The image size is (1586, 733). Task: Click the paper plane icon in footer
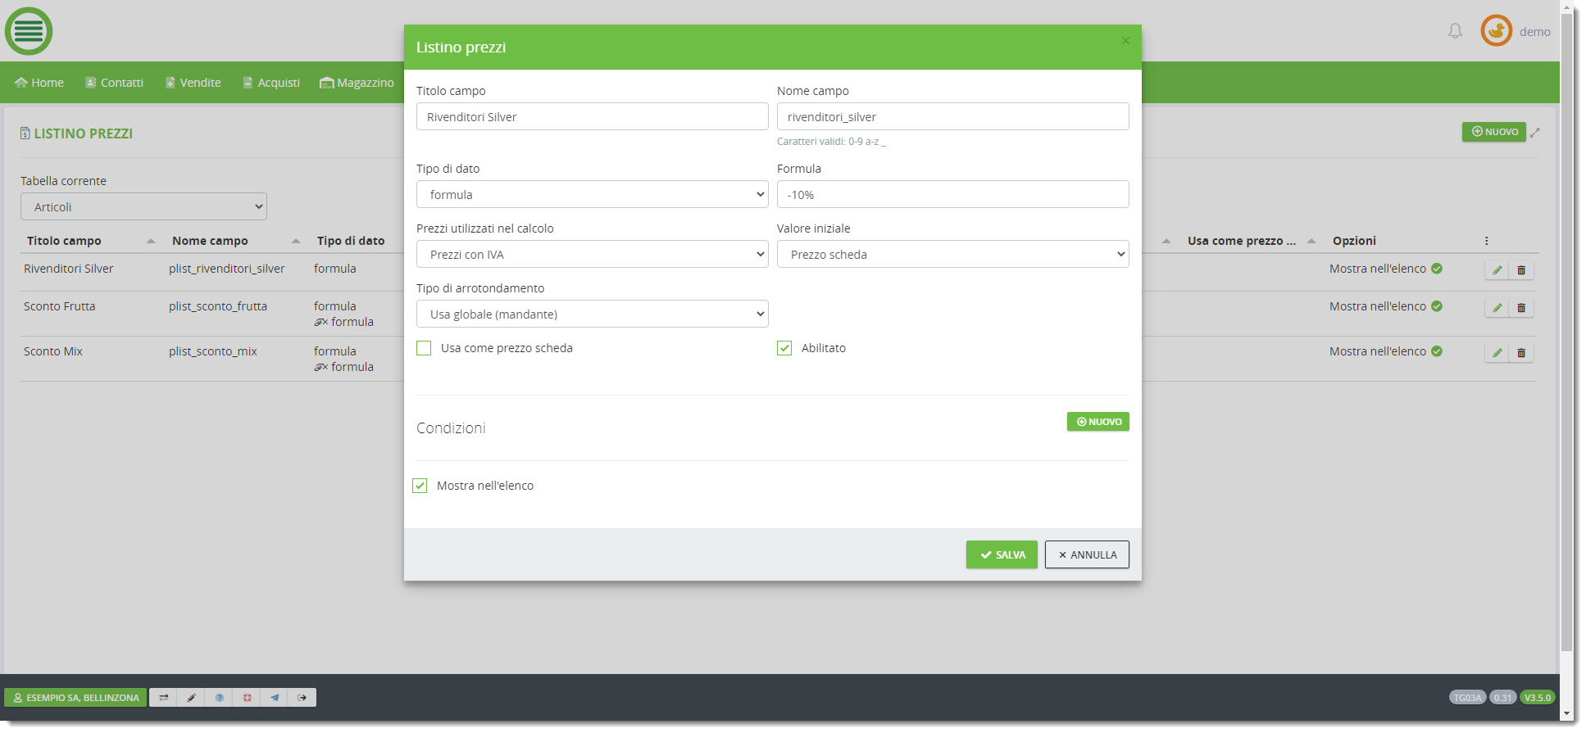[x=275, y=698]
